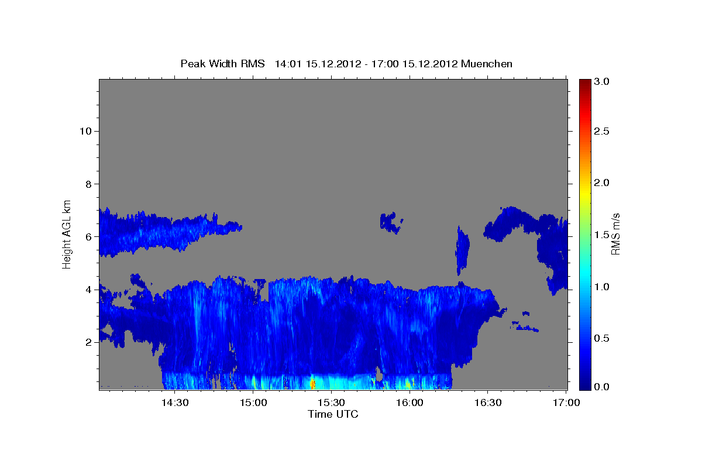Click the 'Height AGL km' axis label
Image resolution: width=702 pixels, height=468 pixels.
tap(67, 234)
